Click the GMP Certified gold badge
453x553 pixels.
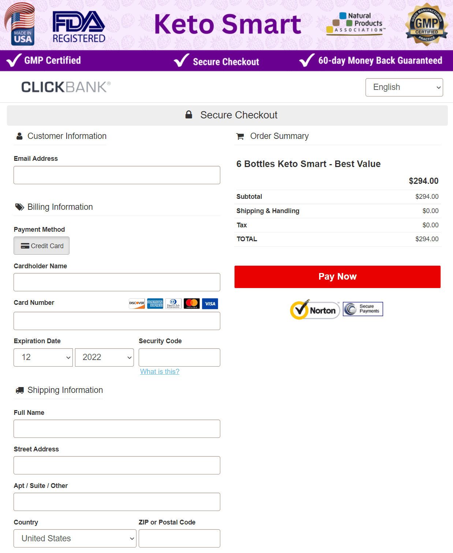coord(426,24)
